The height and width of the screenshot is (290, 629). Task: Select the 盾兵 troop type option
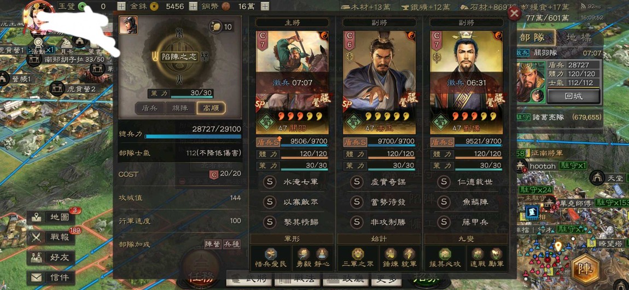pos(150,108)
